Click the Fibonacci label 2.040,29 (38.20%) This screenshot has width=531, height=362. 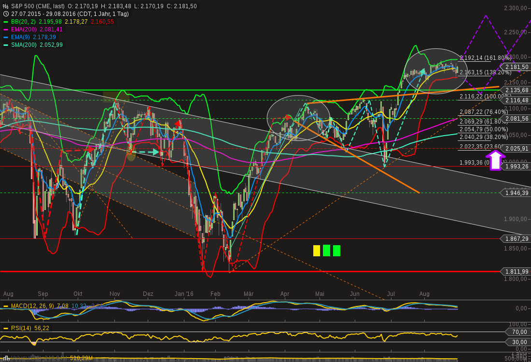point(484,137)
